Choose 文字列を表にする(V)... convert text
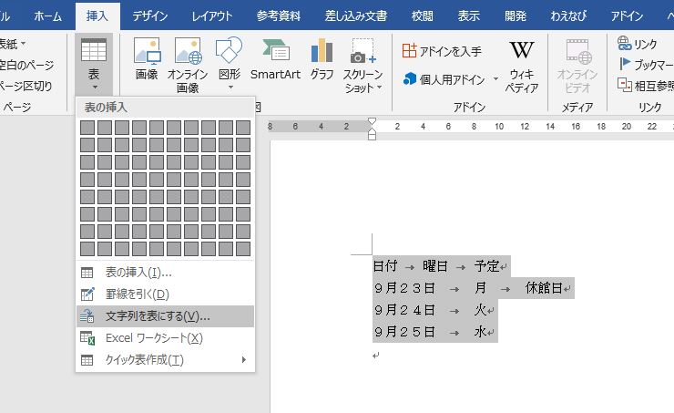 click(165, 316)
